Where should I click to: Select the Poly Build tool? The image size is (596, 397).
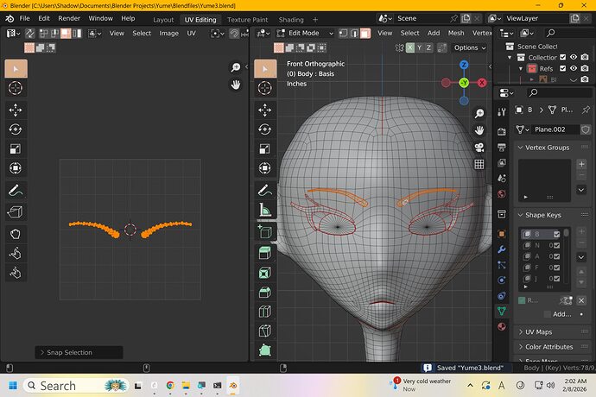coord(265,350)
